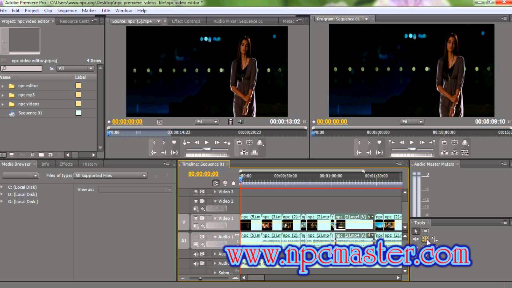512x288 pixels.
Task: Go to In point in Source monitor
Action: point(154,152)
